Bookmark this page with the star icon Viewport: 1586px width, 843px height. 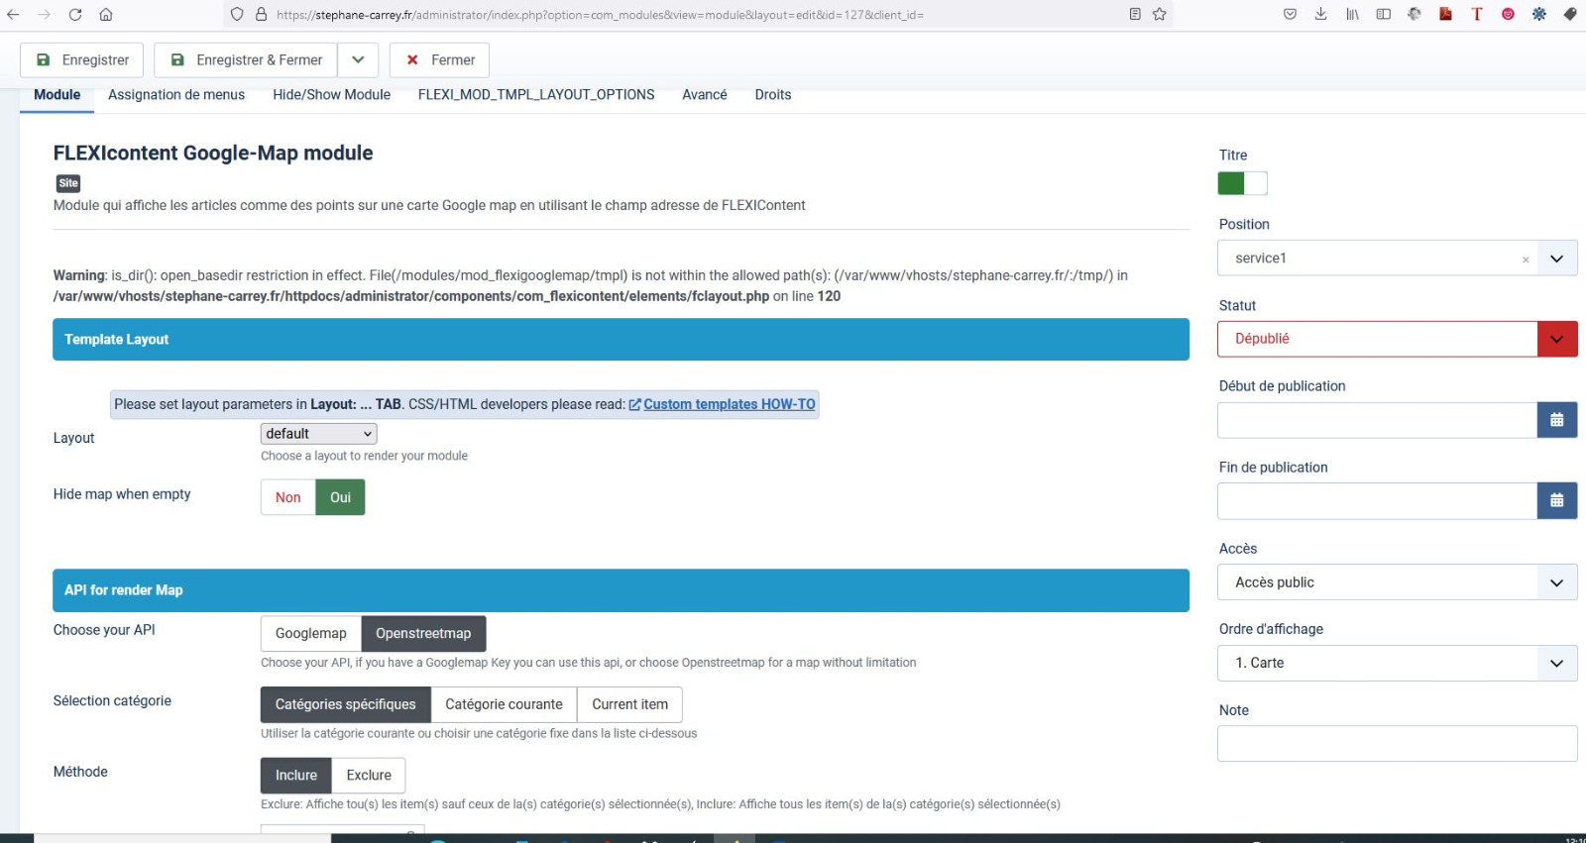coord(1160,15)
